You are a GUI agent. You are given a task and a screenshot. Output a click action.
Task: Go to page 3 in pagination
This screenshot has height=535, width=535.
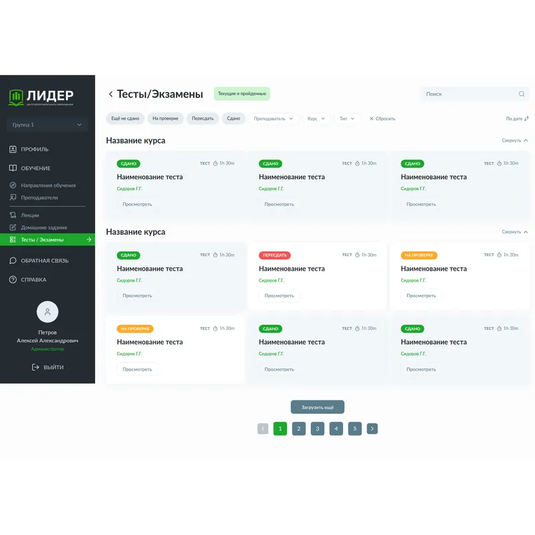tap(318, 429)
